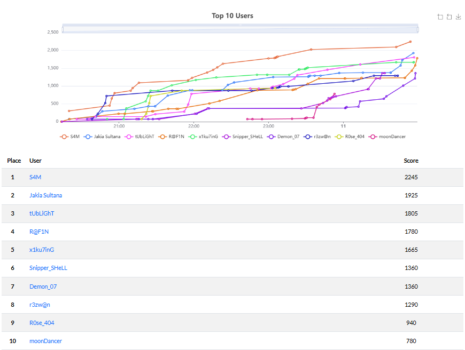
Task: Toggle R@F1N legend entry
Action: point(173,137)
